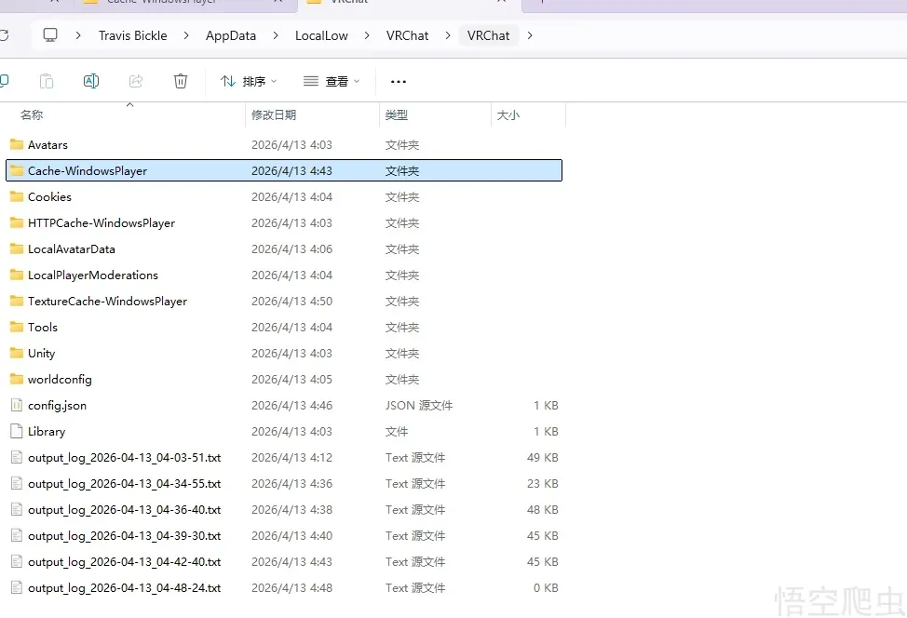Expand chevron after LocalLow in breadcrumb

[x=367, y=35]
